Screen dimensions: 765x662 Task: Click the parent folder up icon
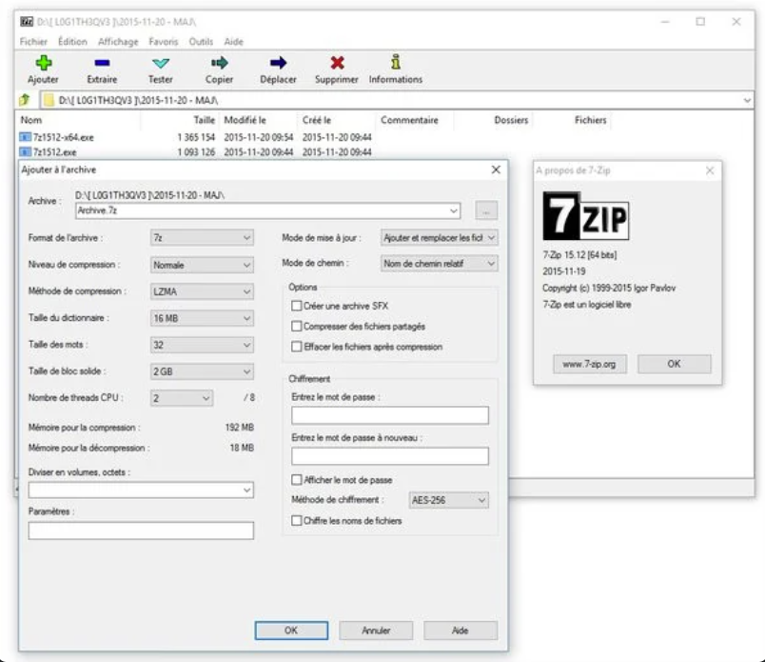[26, 100]
